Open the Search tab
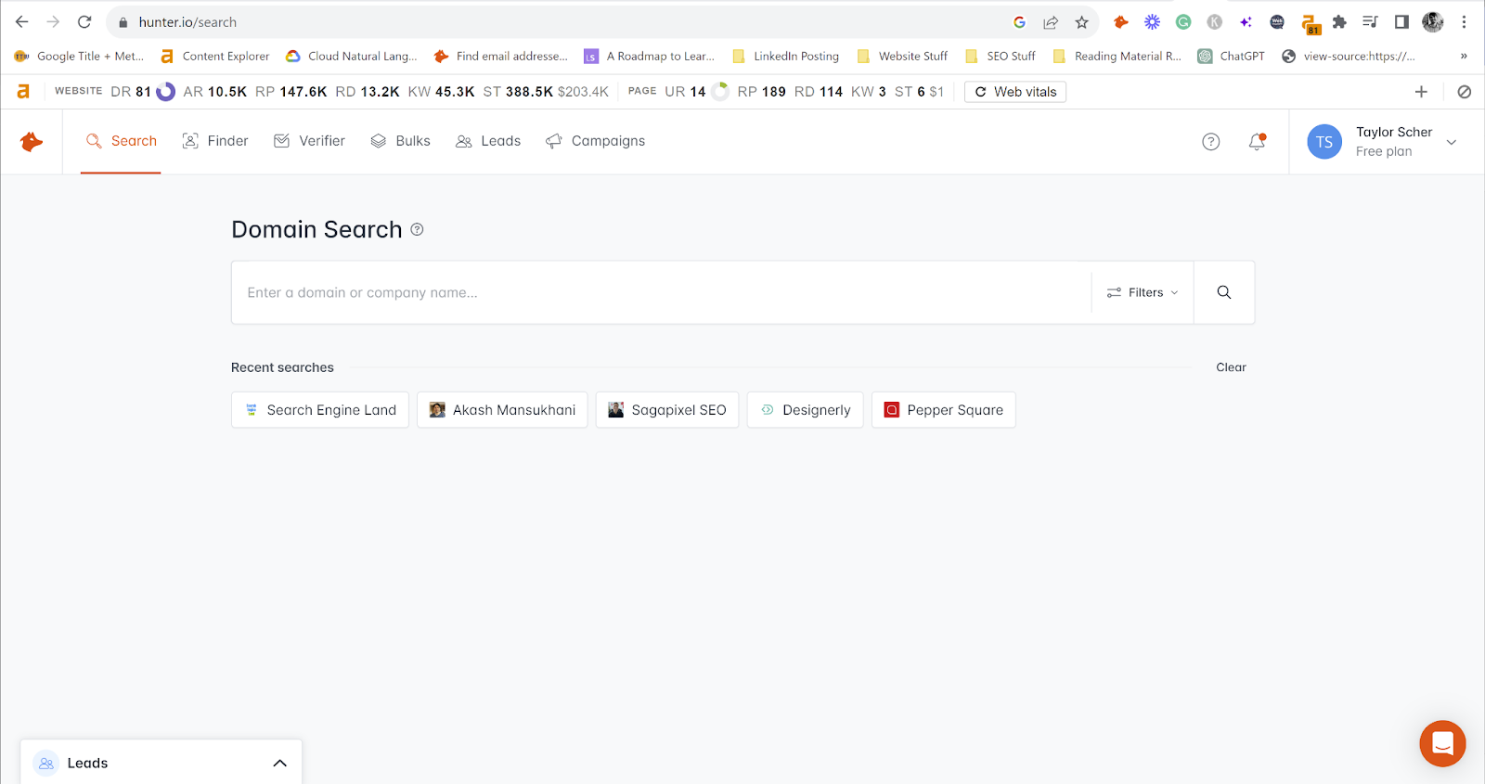This screenshot has height=784, width=1485. 121,141
